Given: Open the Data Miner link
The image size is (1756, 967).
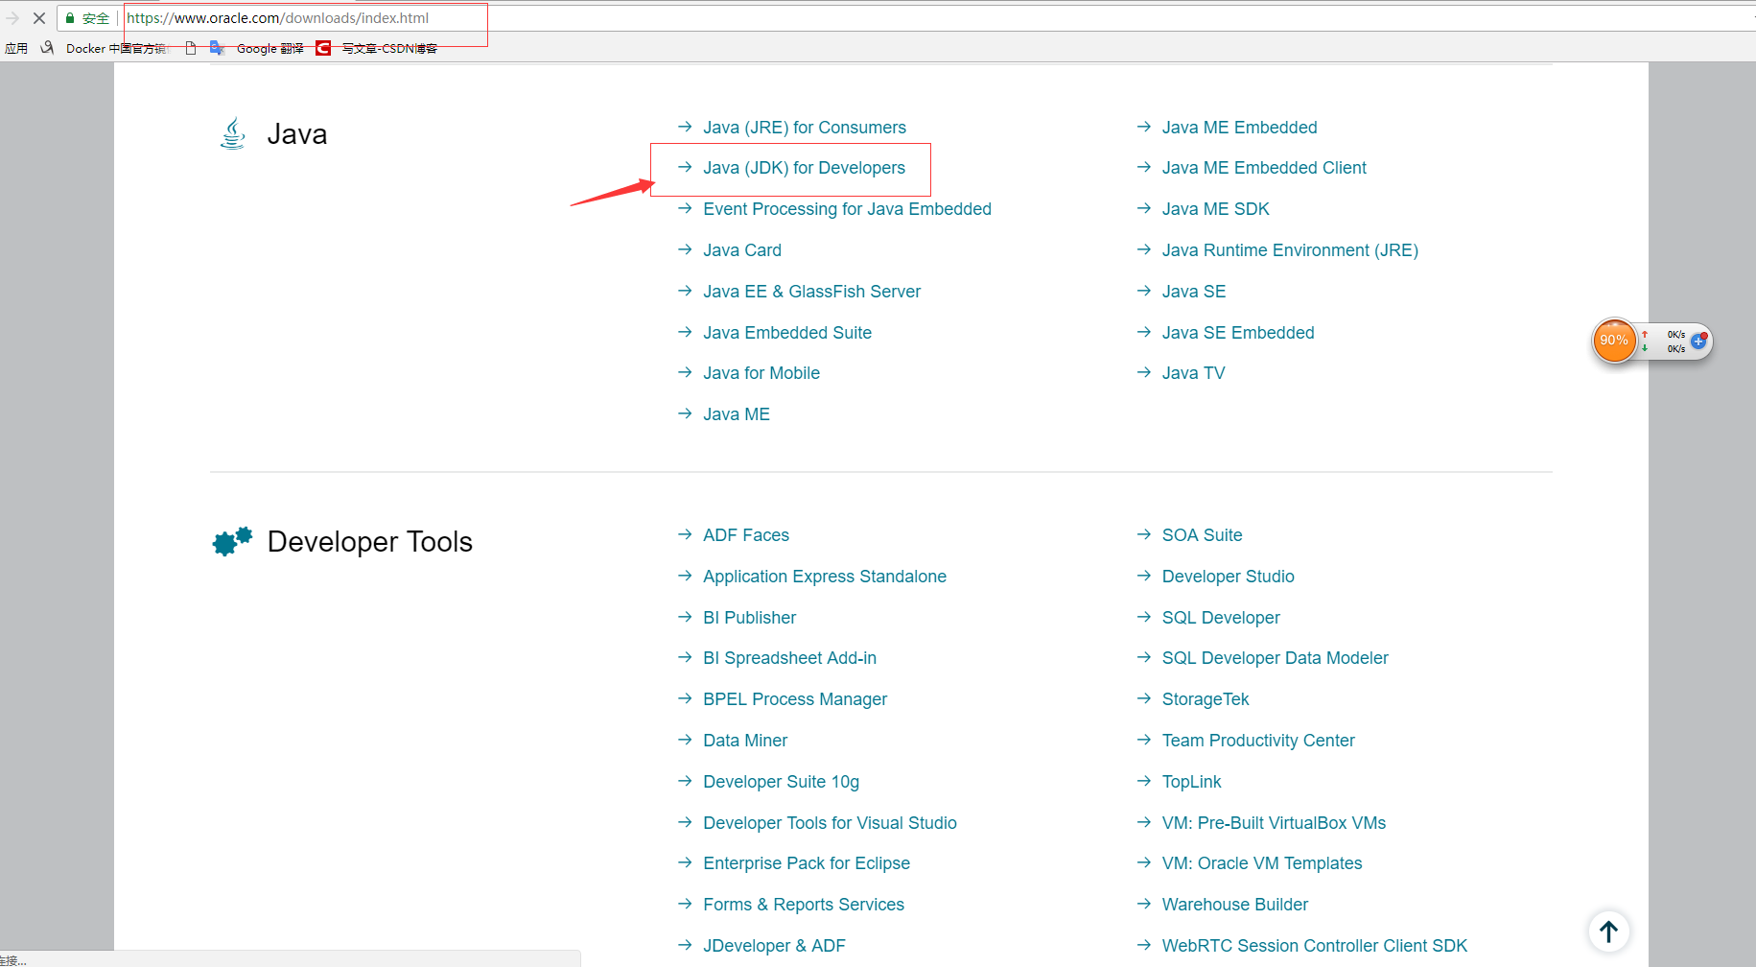Looking at the screenshot, I should pyautogui.click(x=745, y=741).
